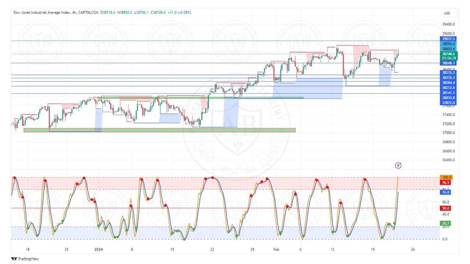Select the 38284.4 price line label
Screen dimensions: 470x264
point(448,83)
